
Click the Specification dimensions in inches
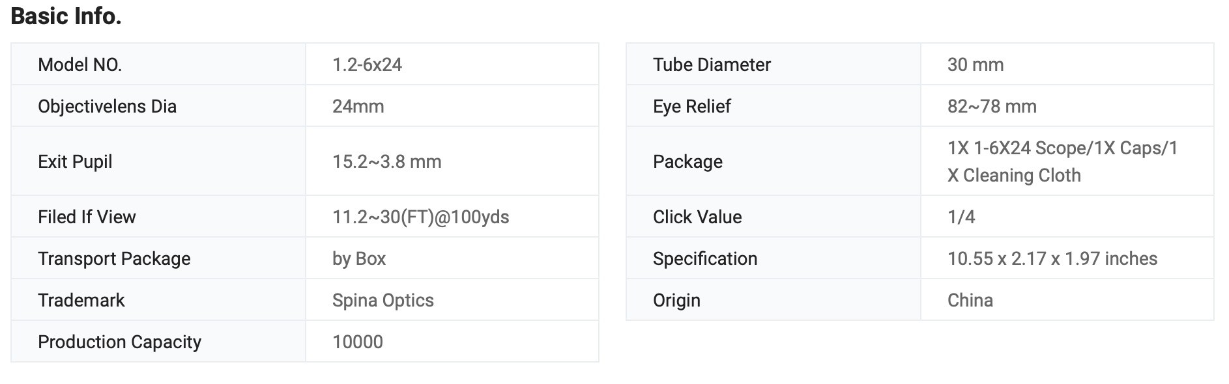(x=1052, y=258)
